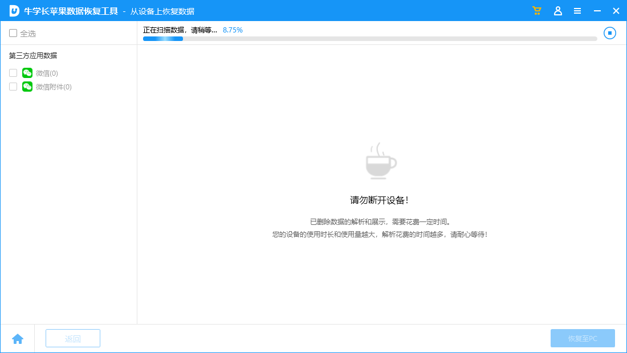Return home using the home icon
Viewport: 627px width, 353px height.
[x=18, y=338]
